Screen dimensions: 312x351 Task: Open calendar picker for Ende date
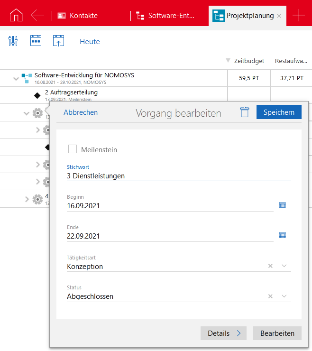coord(282,235)
